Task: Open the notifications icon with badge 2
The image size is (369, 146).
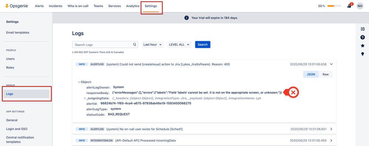Action: [x=349, y=6]
